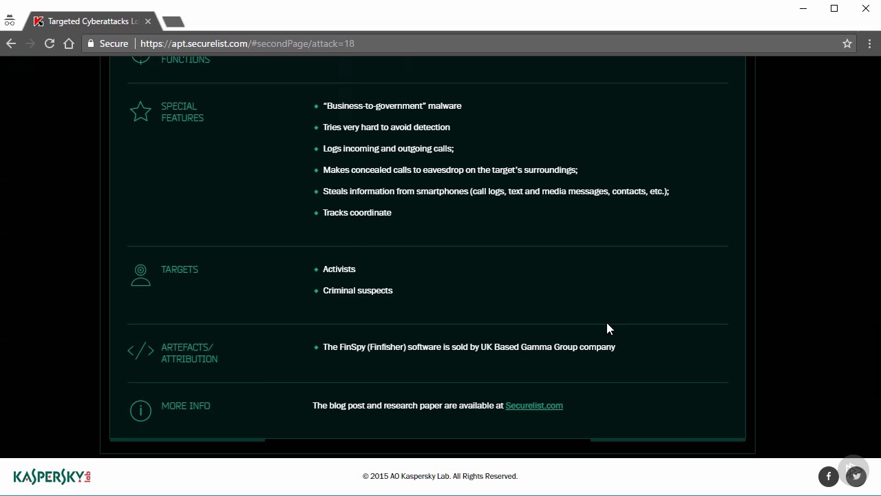Reload the page with the refresh icon

tap(50, 43)
